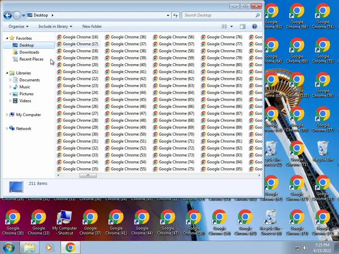Select Google Chrome (56) in file list
The height and width of the screenshot is (254, 339).
point(173,37)
